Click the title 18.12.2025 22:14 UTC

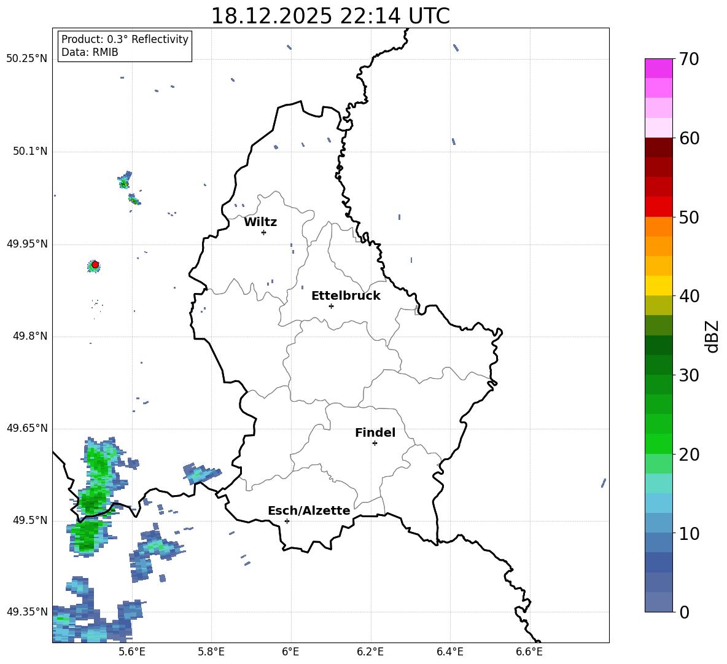(330, 16)
